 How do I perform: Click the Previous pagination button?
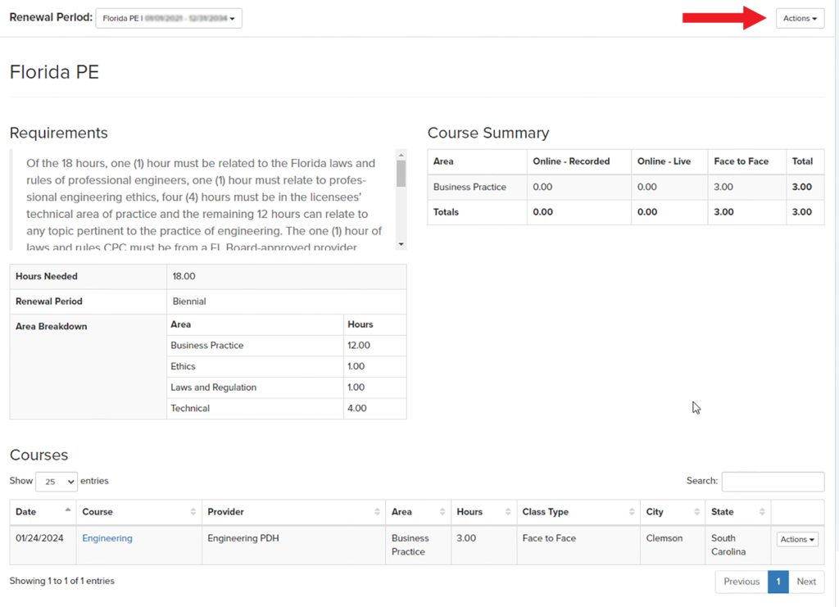[741, 582]
